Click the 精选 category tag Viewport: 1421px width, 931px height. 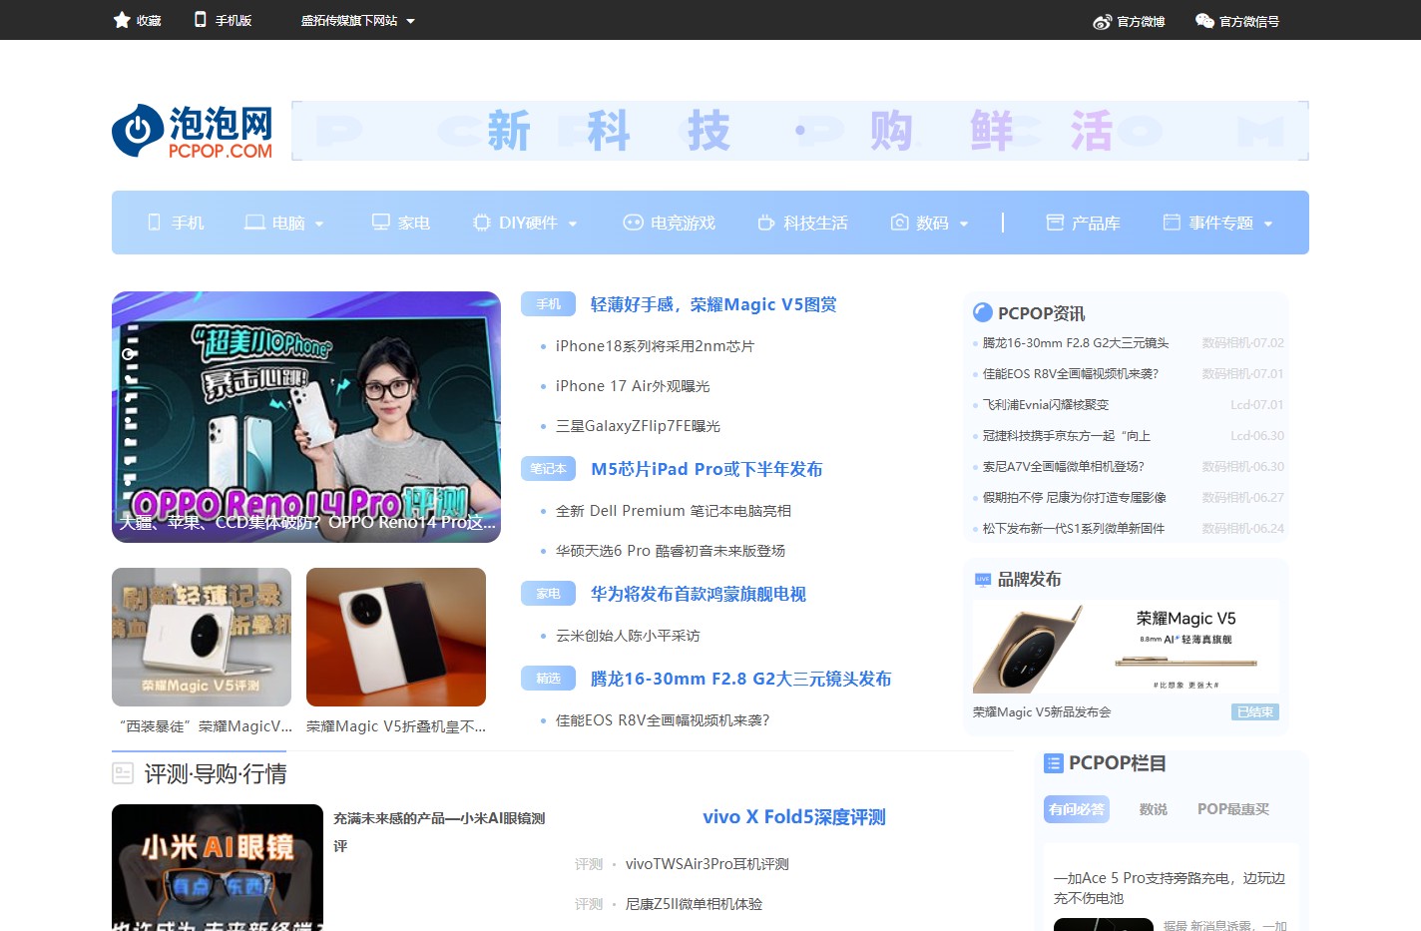point(549,679)
